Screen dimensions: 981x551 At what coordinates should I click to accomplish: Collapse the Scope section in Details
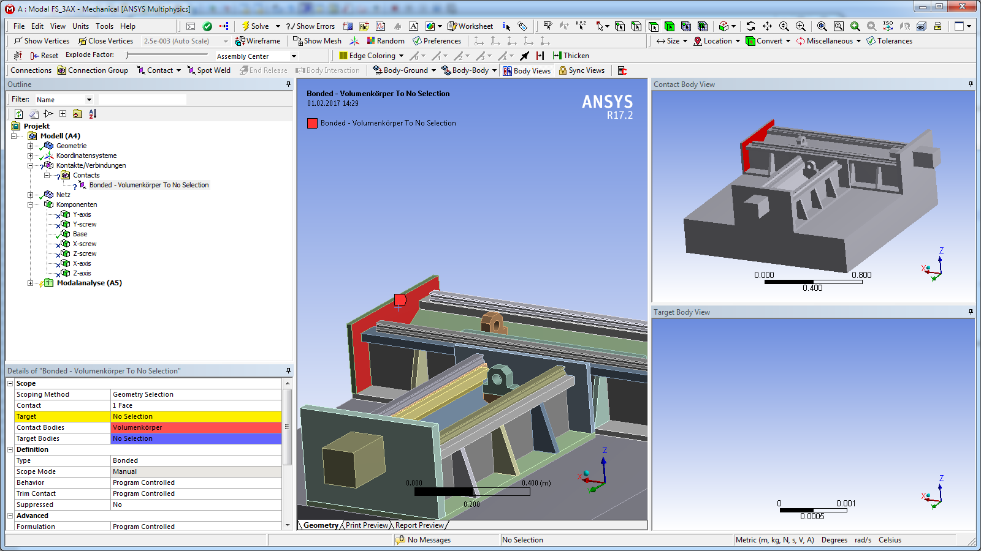(x=10, y=383)
